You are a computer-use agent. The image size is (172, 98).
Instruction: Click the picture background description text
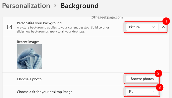point(63,29)
